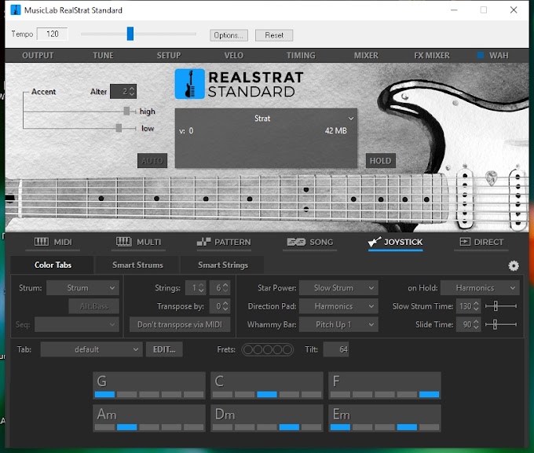
Task: Toggle last segment under F chord
Action: click(429, 394)
